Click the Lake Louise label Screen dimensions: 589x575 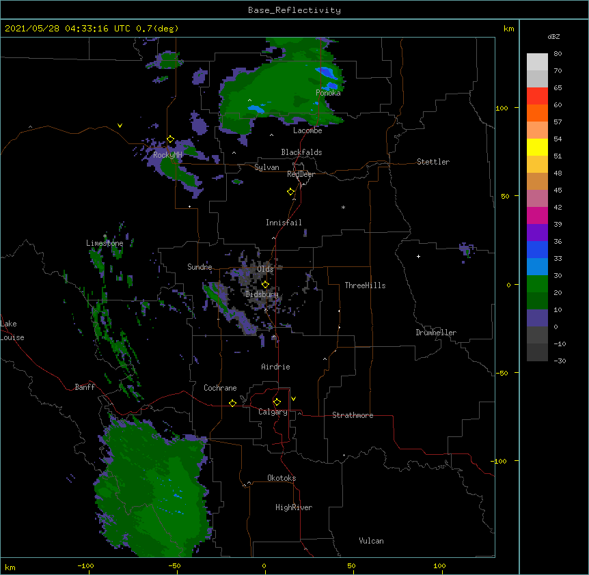[12, 331]
